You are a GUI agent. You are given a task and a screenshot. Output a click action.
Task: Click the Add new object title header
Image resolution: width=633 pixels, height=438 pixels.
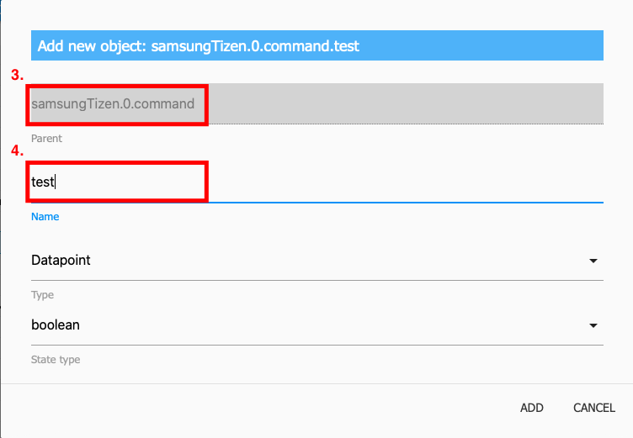click(316, 45)
